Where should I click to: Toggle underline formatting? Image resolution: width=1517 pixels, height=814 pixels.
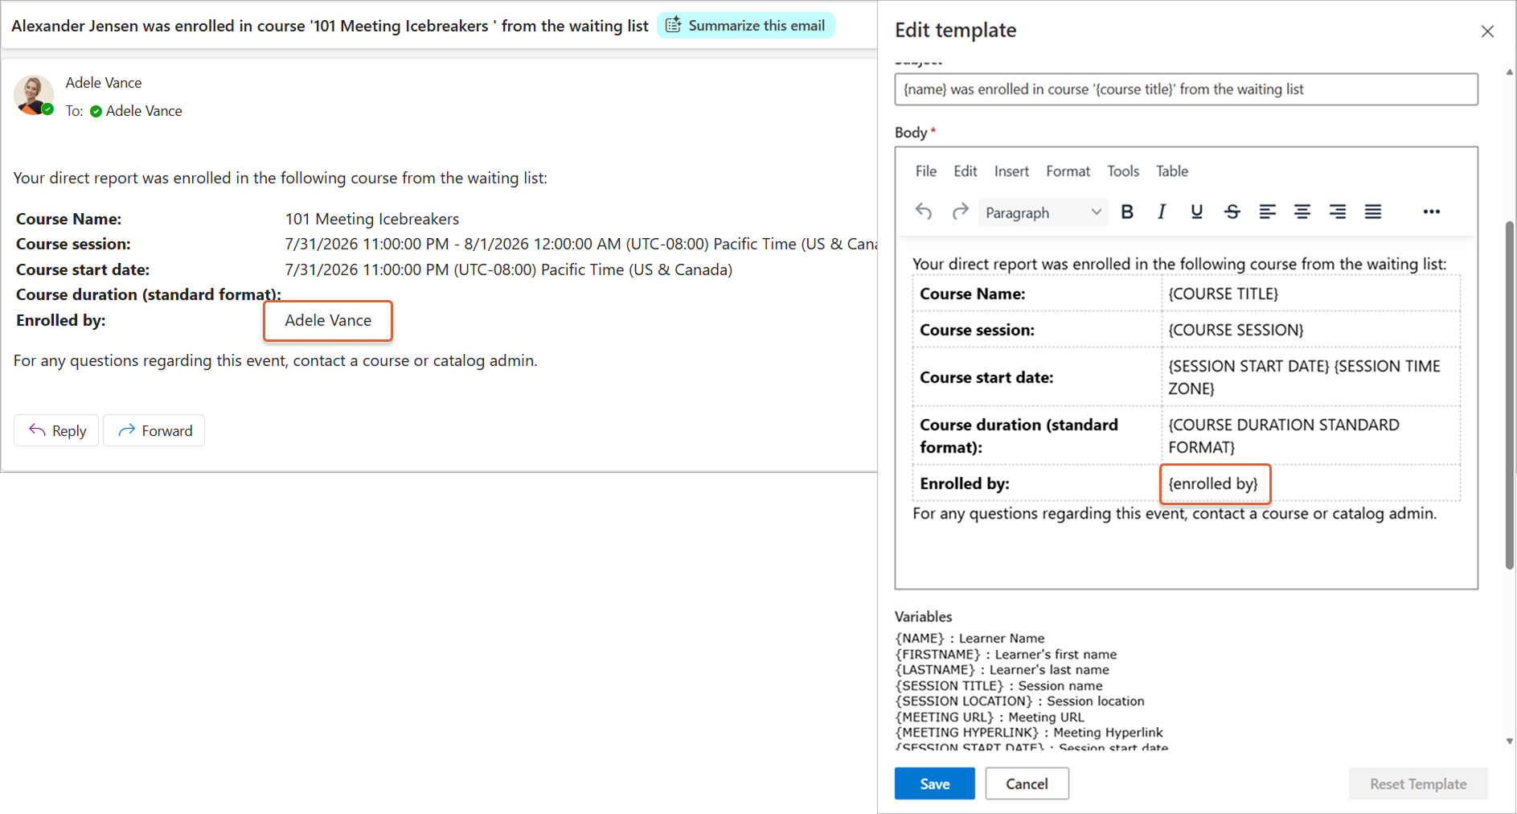(1197, 212)
